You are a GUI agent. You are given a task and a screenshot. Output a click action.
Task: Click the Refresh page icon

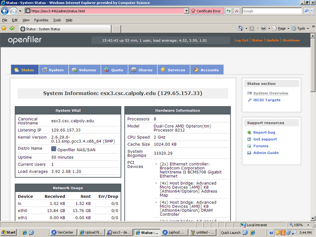(229, 11)
